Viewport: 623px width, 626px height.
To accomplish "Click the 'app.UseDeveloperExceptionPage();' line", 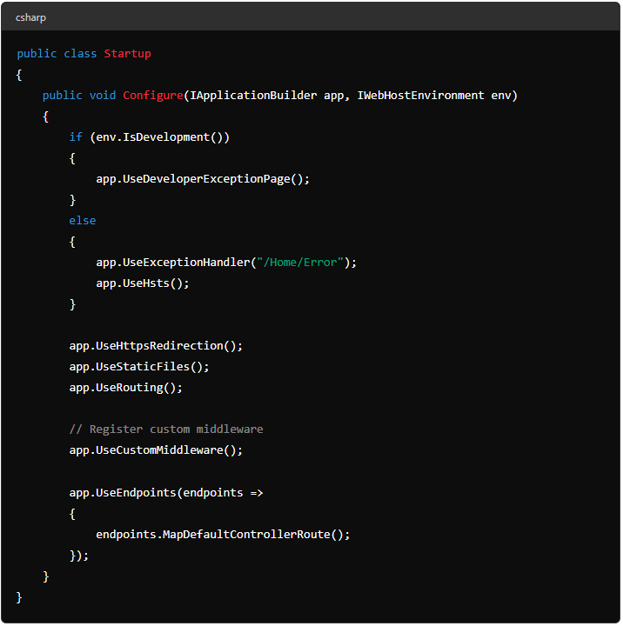I will point(203,179).
